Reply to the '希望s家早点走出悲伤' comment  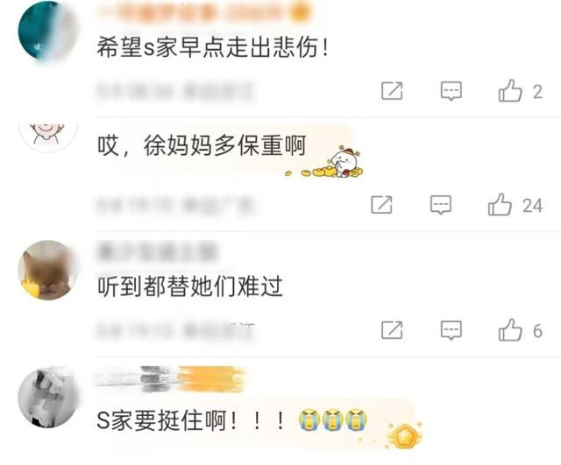pyautogui.click(x=451, y=91)
